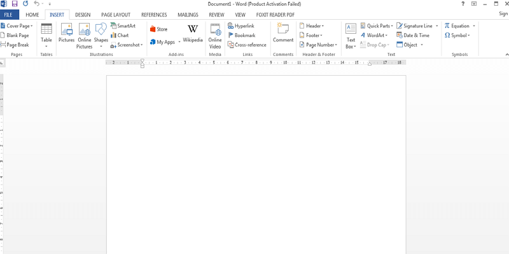Launch the Wikipedia add-in
509x254 pixels.
pos(193,34)
